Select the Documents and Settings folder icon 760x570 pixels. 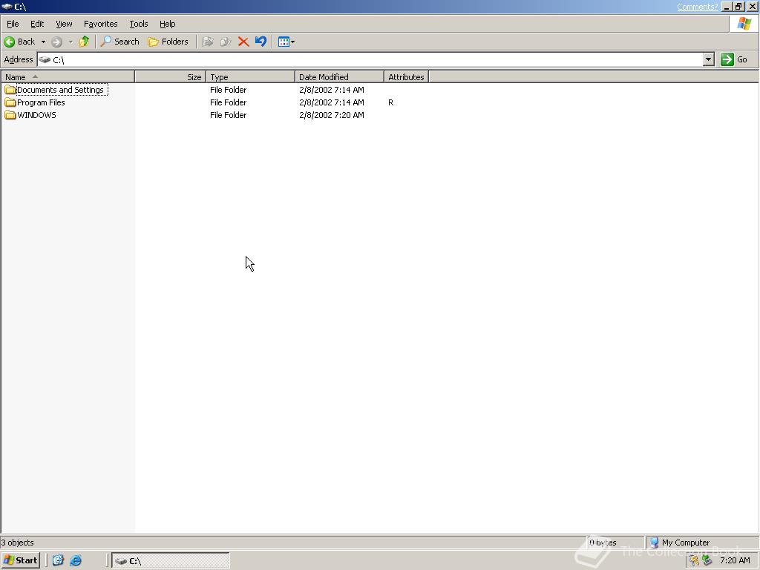coord(10,90)
